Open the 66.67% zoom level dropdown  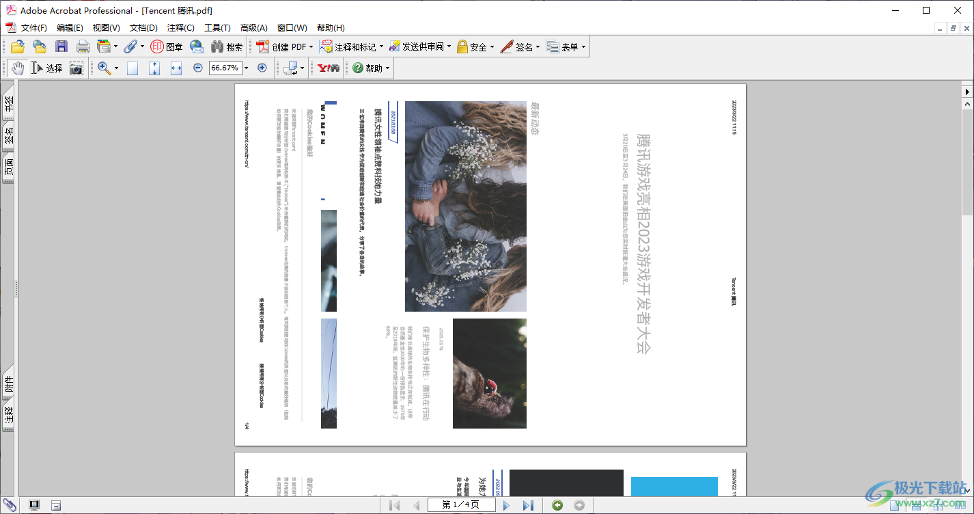[x=246, y=68]
